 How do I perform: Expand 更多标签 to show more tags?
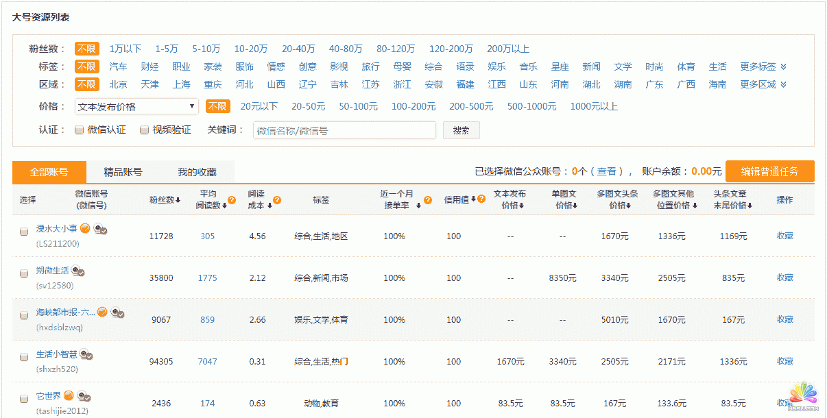757,66
